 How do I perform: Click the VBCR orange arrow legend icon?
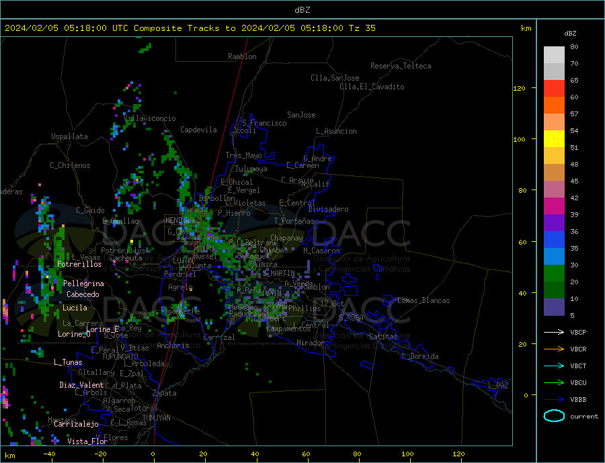click(554, 349)
